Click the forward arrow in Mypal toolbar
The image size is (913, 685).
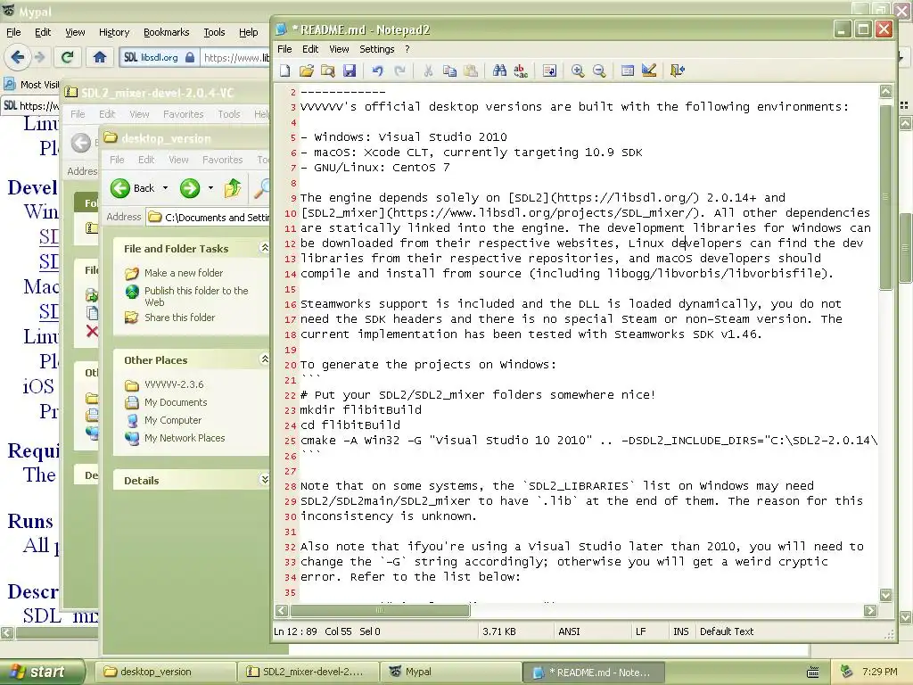tap(39, 57)
